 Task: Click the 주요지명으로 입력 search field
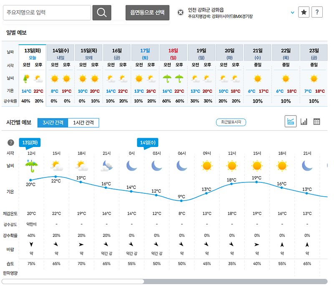[x=47, y=13]
